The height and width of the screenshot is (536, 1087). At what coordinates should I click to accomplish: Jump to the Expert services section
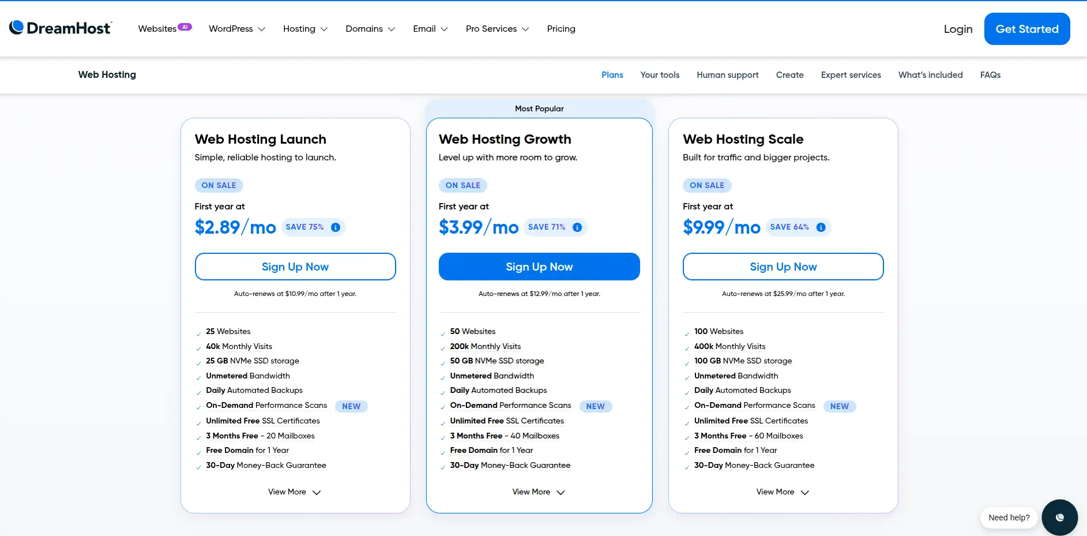click(851, 75)
